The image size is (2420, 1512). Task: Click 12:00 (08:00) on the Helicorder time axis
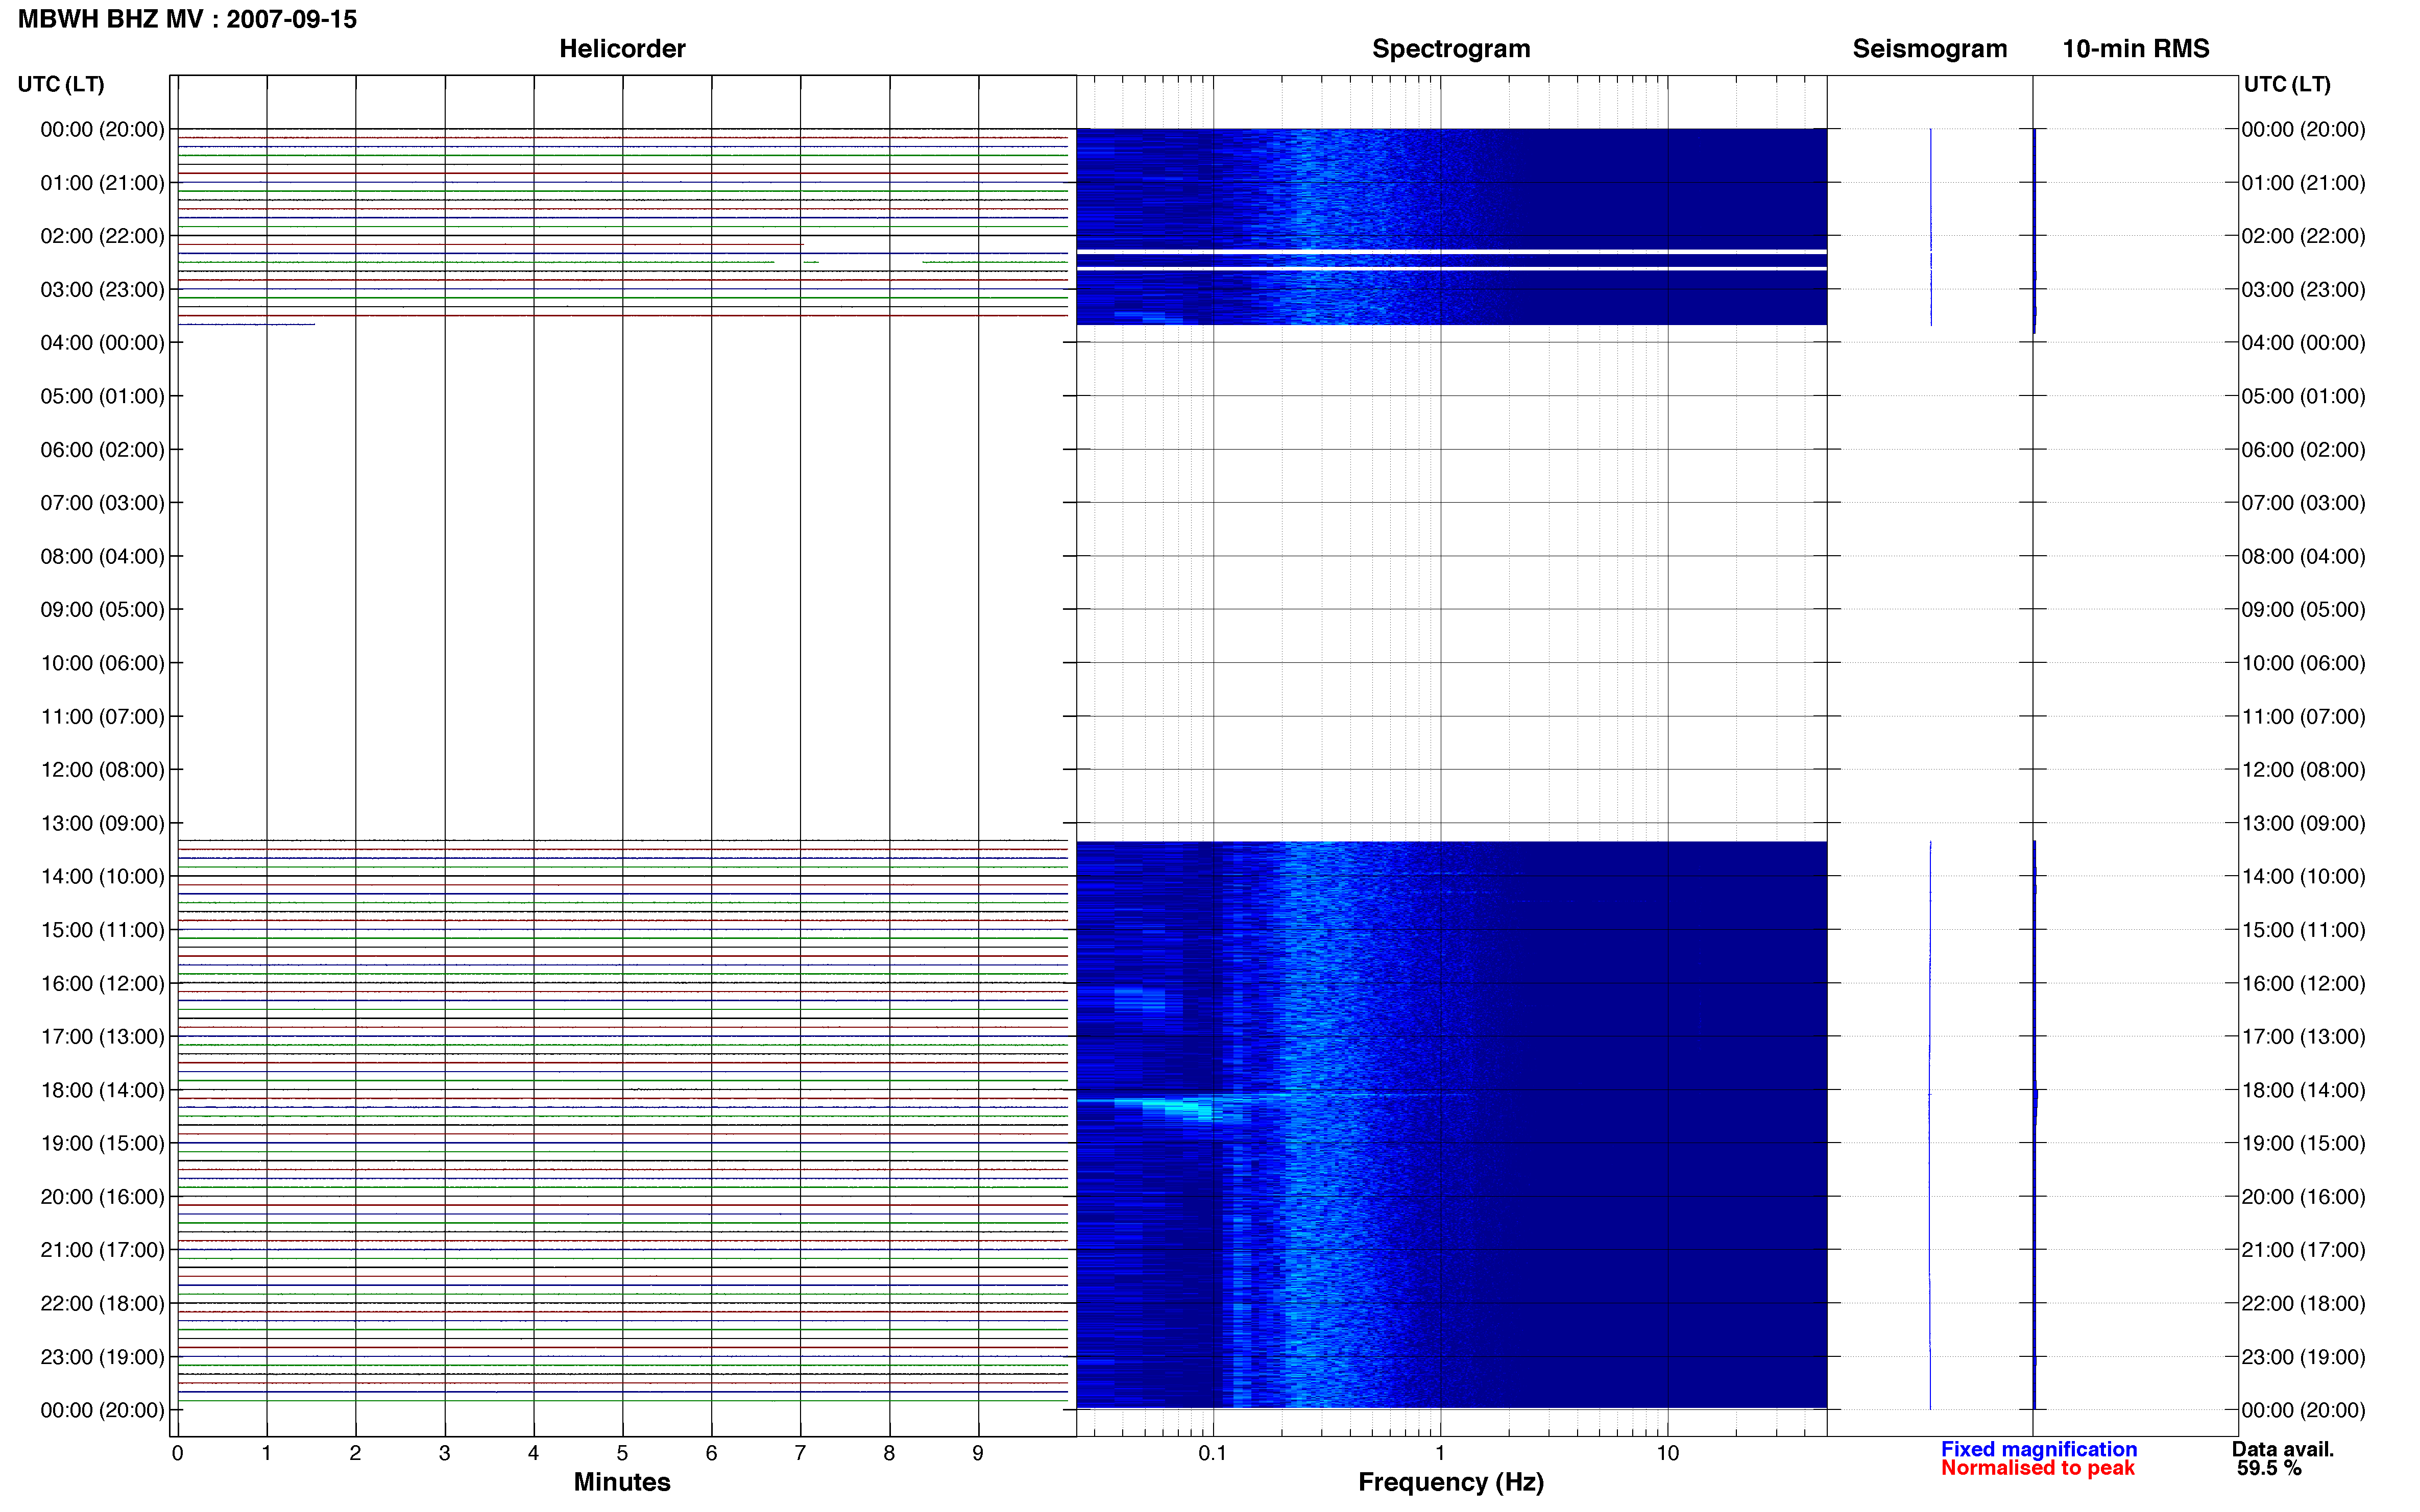point(102,770)
